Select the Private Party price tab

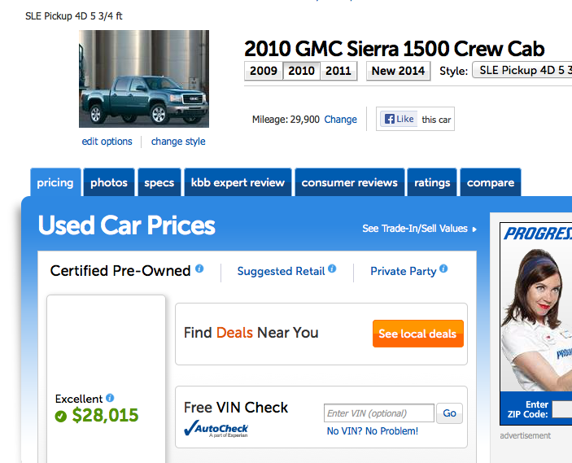pos(403,271)
